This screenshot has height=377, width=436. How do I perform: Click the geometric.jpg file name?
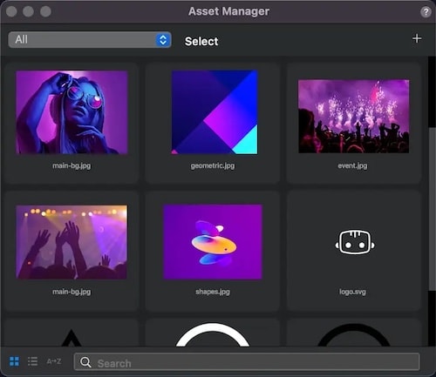(x=213, y=166)
